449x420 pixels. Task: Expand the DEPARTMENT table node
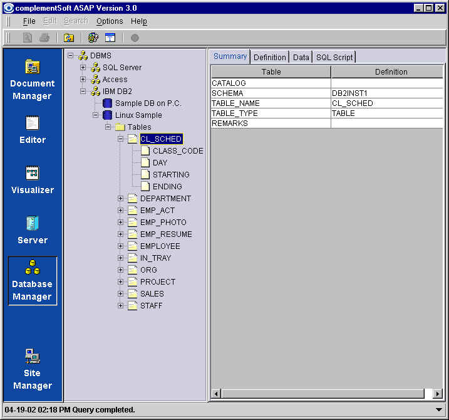point(121,198)
